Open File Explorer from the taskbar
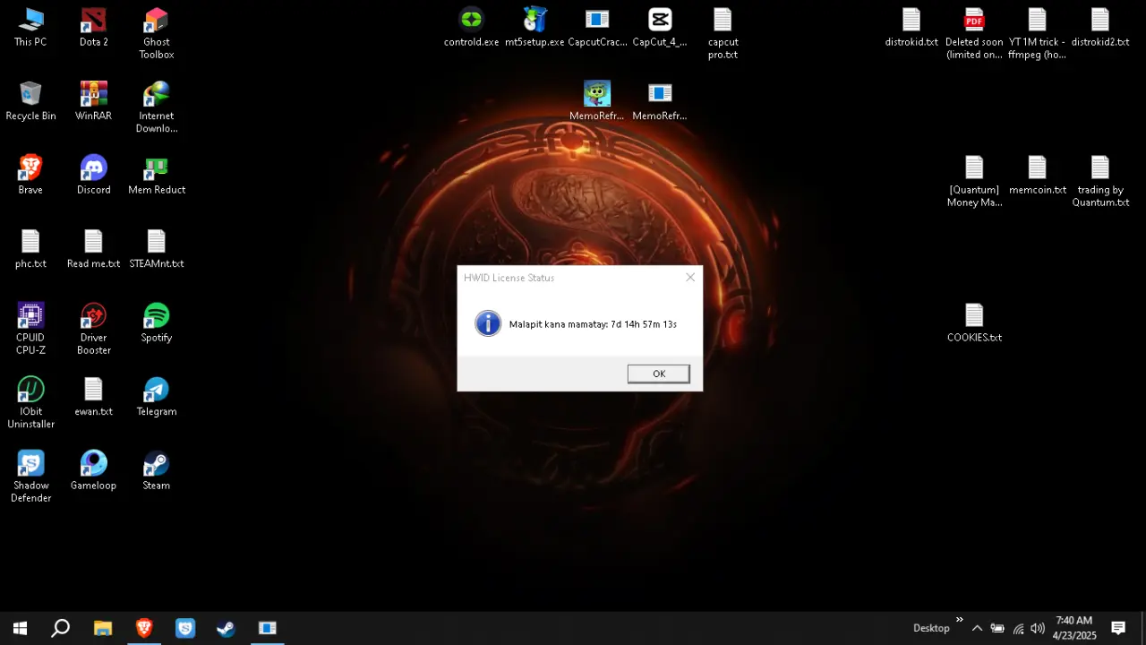This screenshot has width=1146, height=645. pos(102,628)
